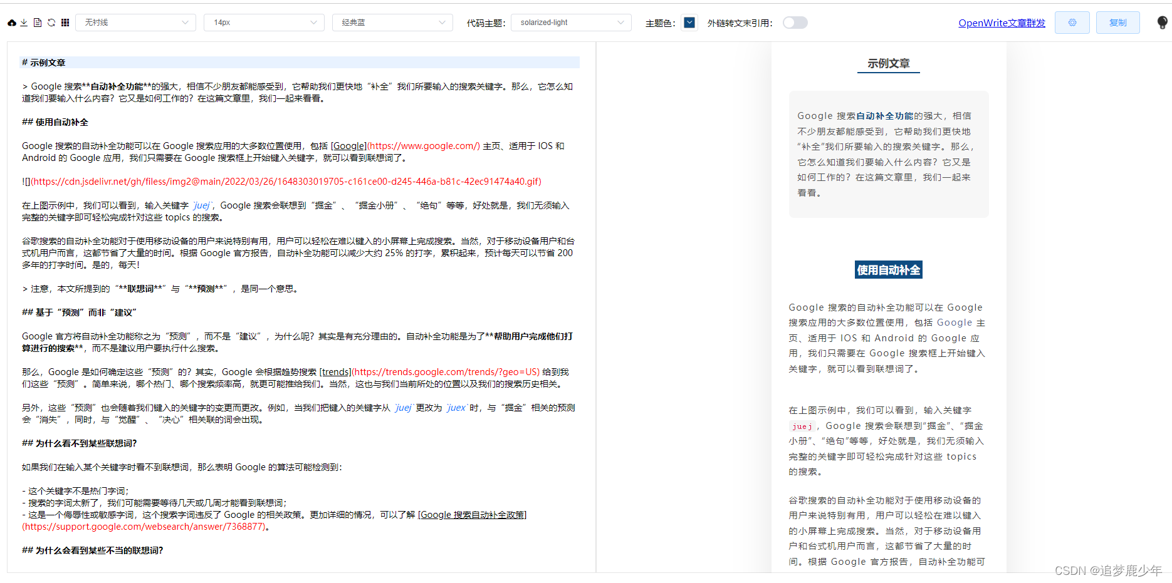Click the 示例文章 title in preview

point(888,64)
